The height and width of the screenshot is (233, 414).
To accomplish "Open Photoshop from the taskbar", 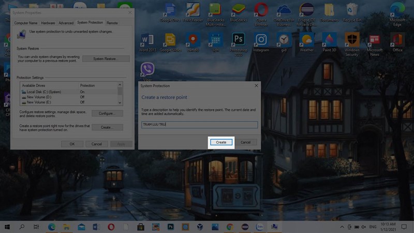I will pos(170,227).
